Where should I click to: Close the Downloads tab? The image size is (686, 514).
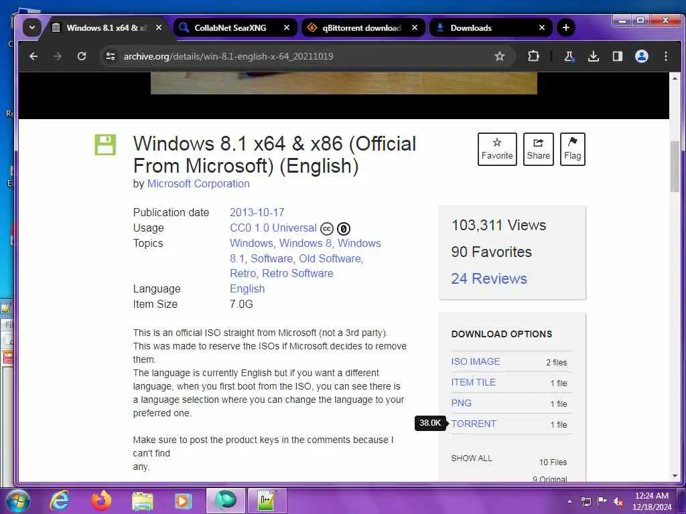pos(541,27)
